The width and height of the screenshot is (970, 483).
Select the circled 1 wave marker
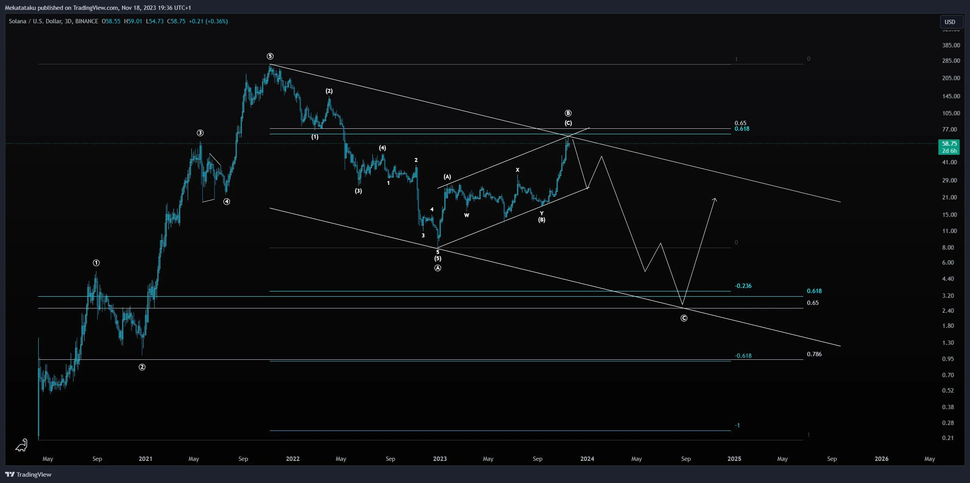click(x=96, y=263)
